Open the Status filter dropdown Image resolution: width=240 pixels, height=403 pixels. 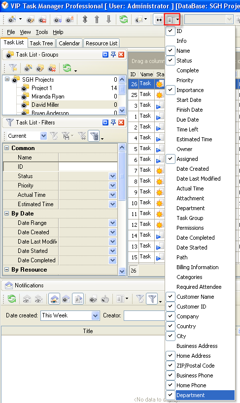(x=112, y=176)
